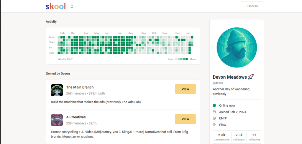Click the 'What is this?' link
The height and width of the screenshot is (144, 302).
[65, 59]
